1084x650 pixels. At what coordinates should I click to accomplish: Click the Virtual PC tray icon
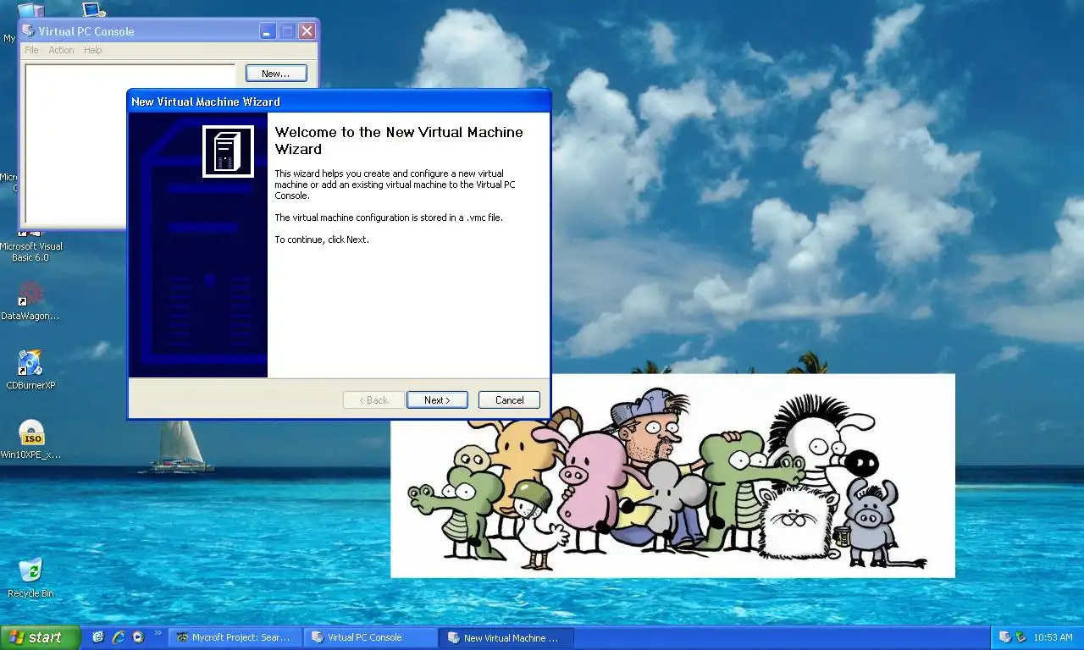1004,637
